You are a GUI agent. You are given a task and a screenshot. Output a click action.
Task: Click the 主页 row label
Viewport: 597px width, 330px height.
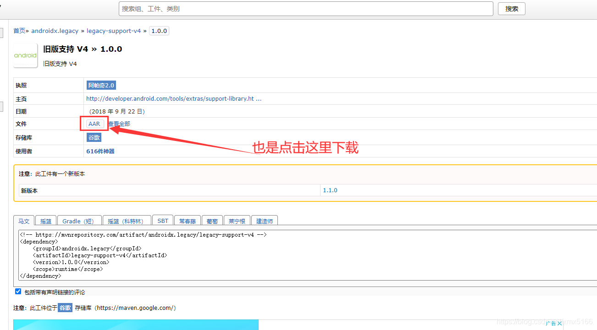coord(21,99)
